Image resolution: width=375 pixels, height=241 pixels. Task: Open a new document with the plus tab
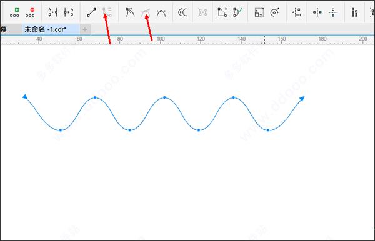85,29
